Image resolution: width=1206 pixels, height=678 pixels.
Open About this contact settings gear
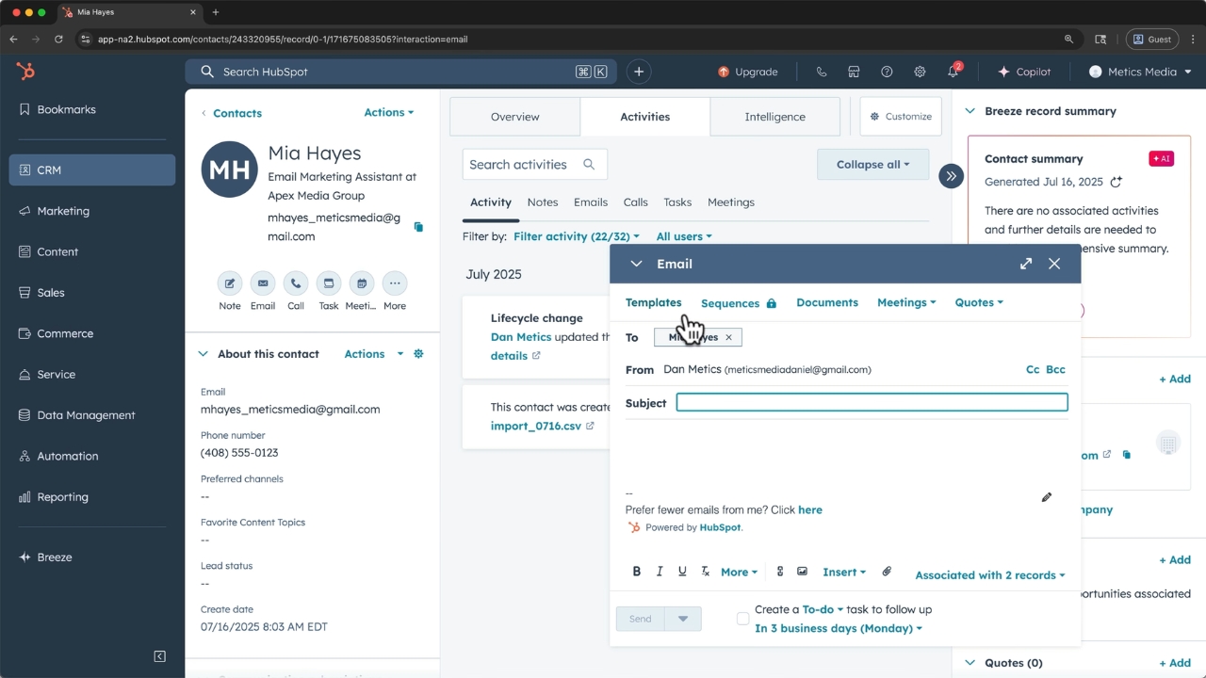[x=418, y=354]
